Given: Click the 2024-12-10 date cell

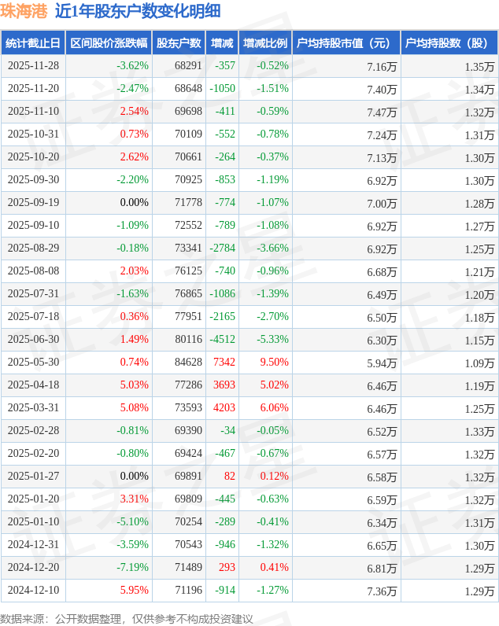Looking at the screenshot, I should point(33,591).
